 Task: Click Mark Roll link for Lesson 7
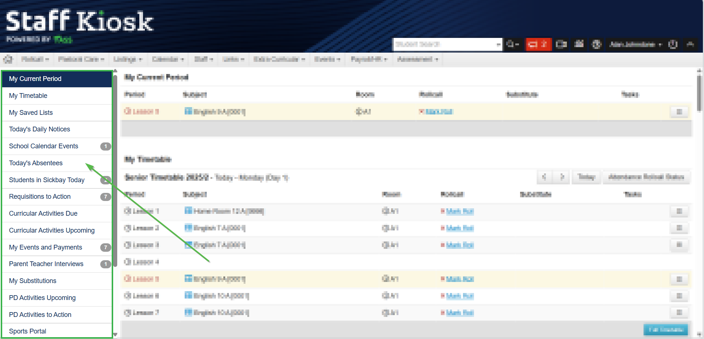pyautogui.click(x=460, y=313)
